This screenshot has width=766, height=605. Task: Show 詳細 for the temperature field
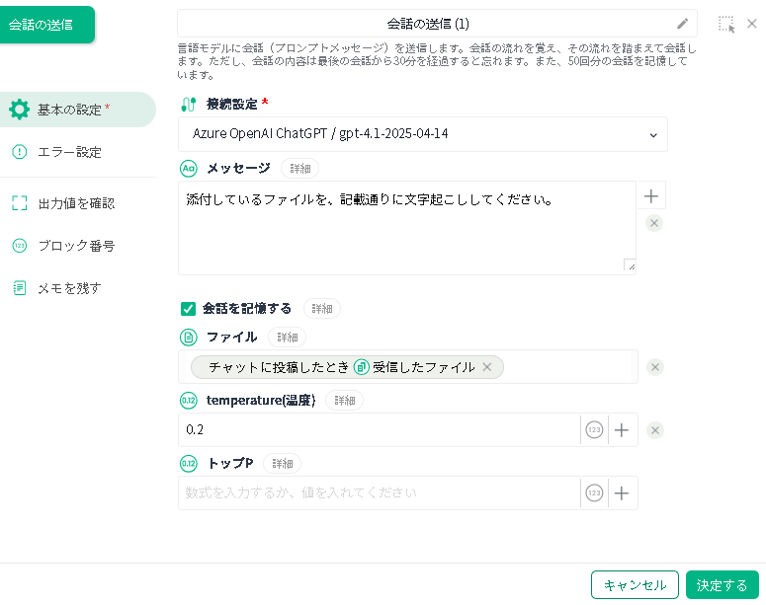[344, 401]
